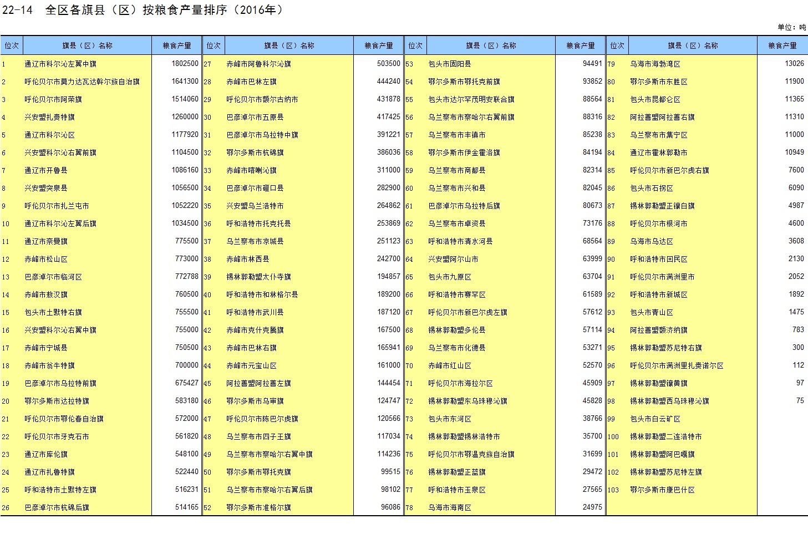808x534 pixels.
Task: Click the cell 巴彦淖尔市杭锦后旗
Action: 57,507
